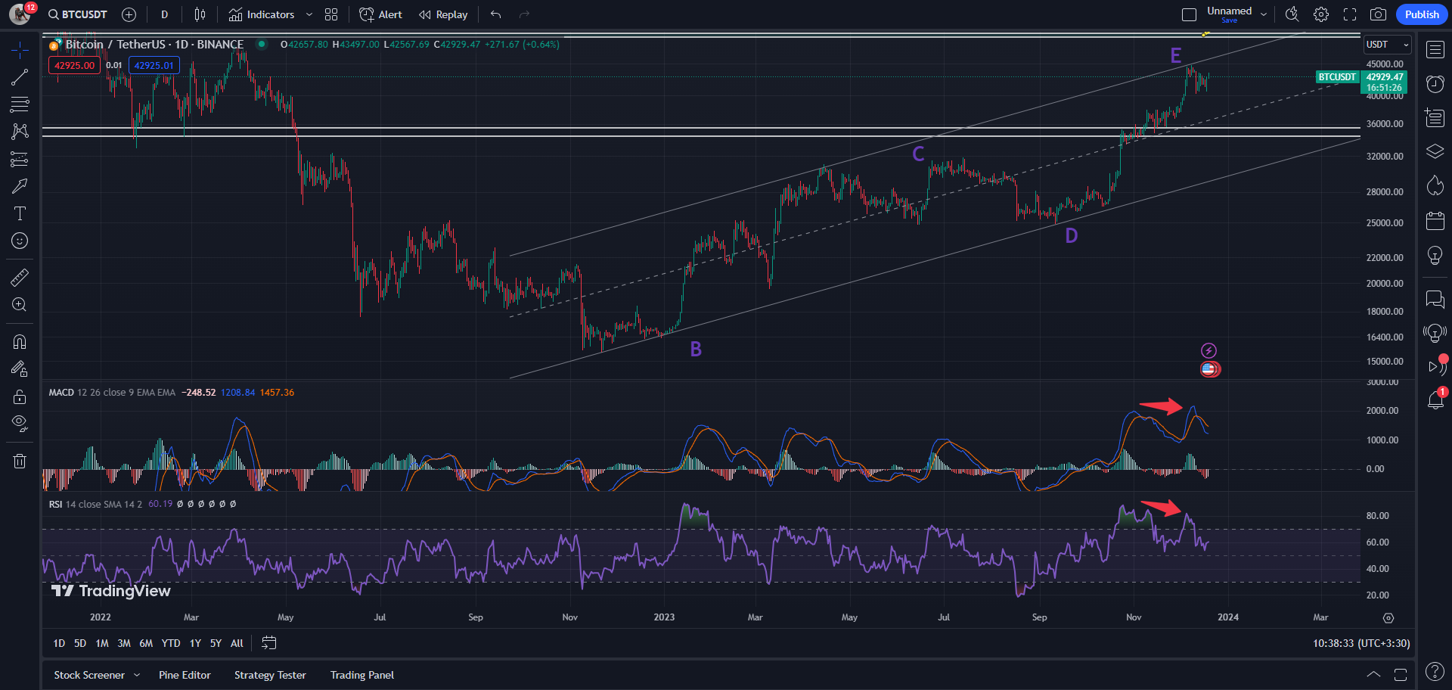1452x690 pixels.
Task: Undo the last chart action
Action: 496,14
